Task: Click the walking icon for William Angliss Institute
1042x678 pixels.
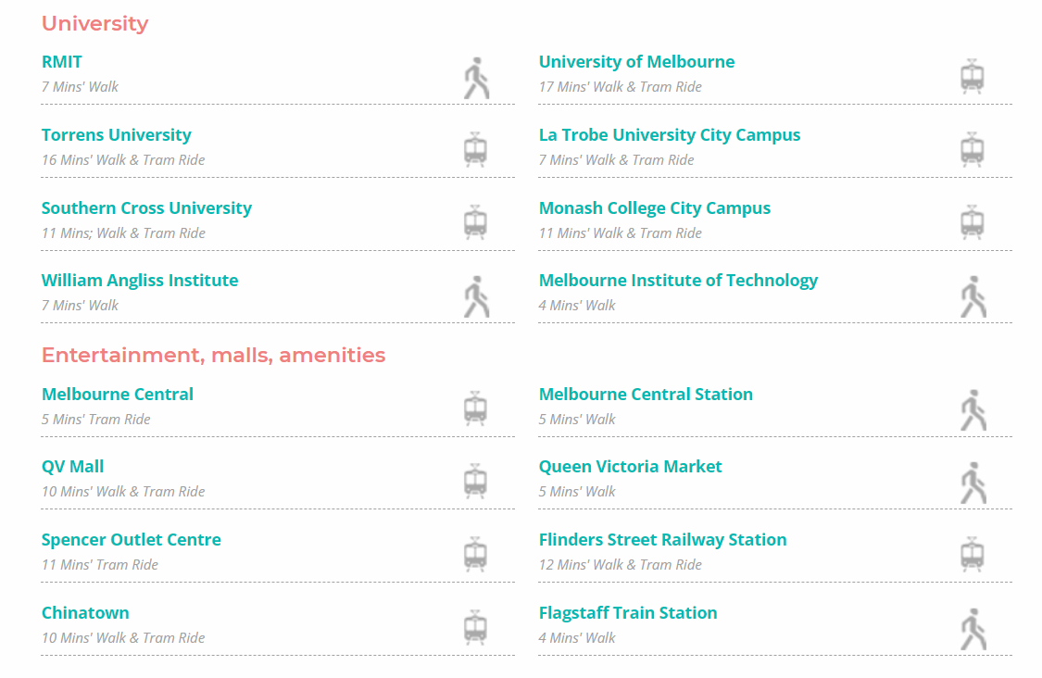Action: coord(476,296)
